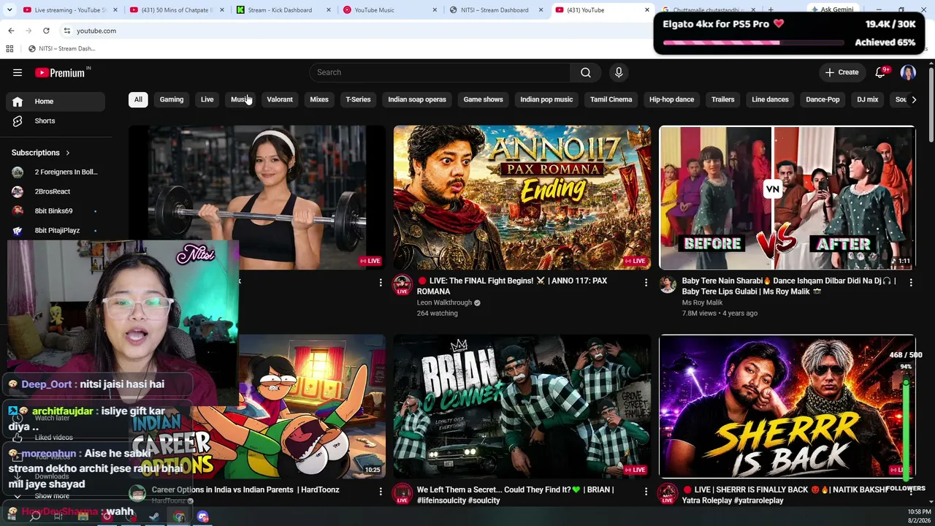935x526 pixels.
Task: Show more category chips with right arrow
Action: click(913, 99)
